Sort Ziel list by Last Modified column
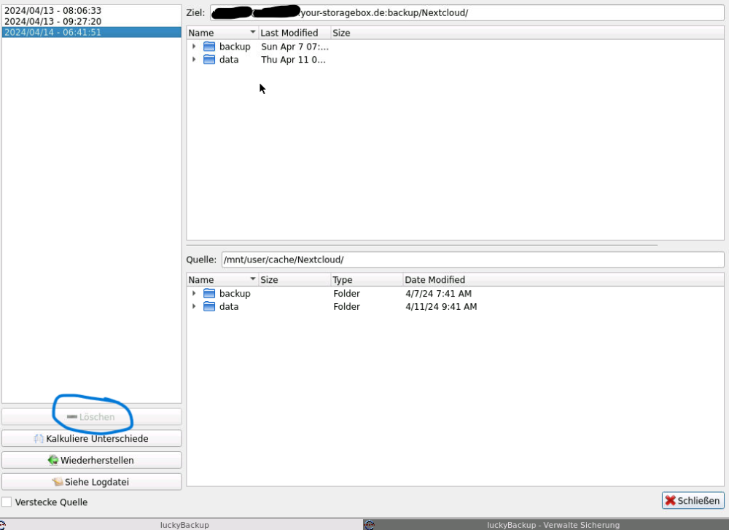Viewport: 729px width, 530px height. pyautogui.click(x=295, y=33)
